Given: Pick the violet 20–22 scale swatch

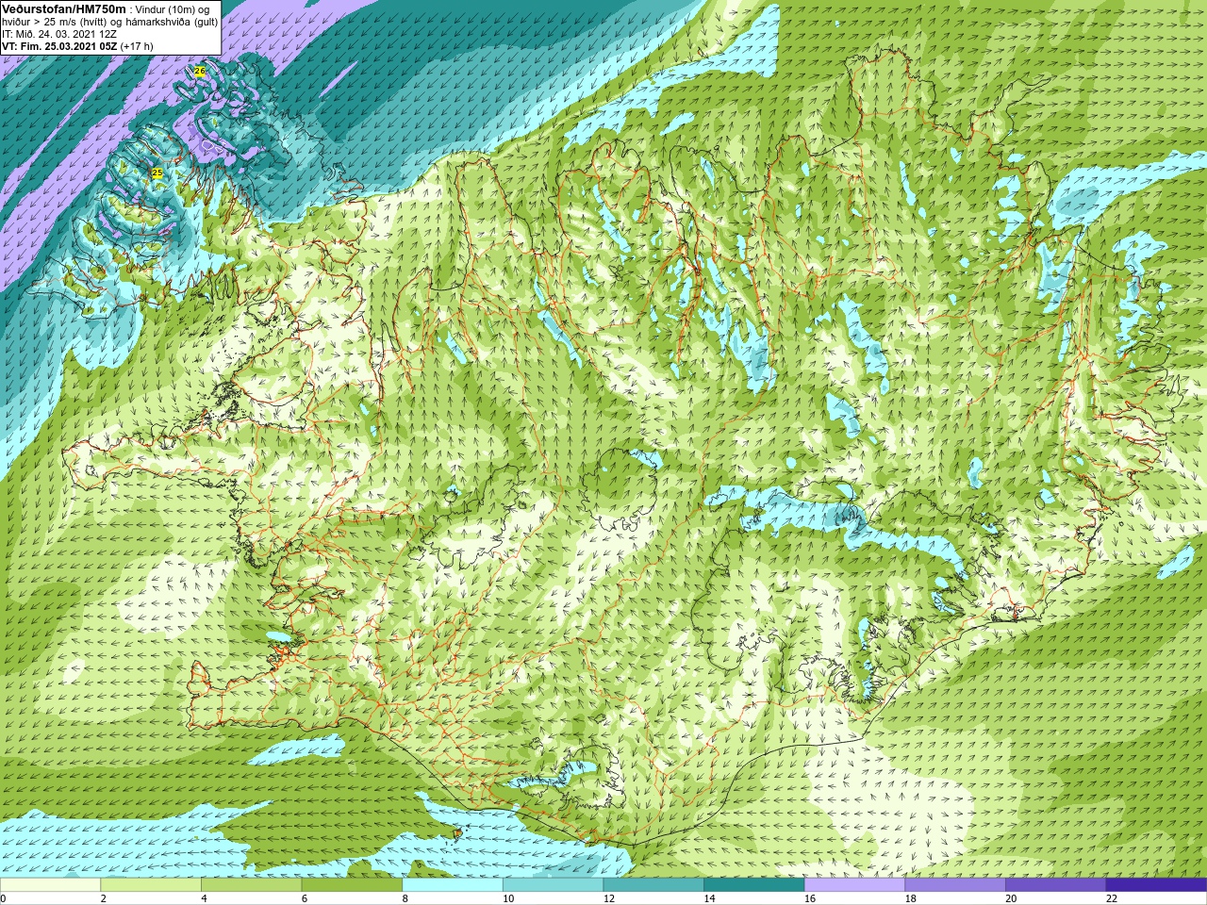Looking at the screenshot, I should tap(1056, 885).
